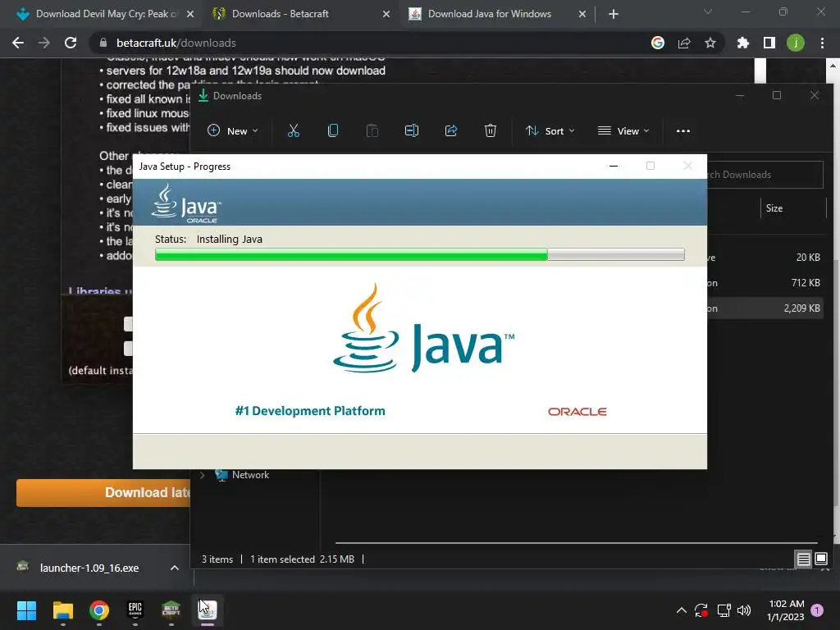Screen dimensions: 840x630
Task: Switch to details view layout icon
Action: [803, 559]
